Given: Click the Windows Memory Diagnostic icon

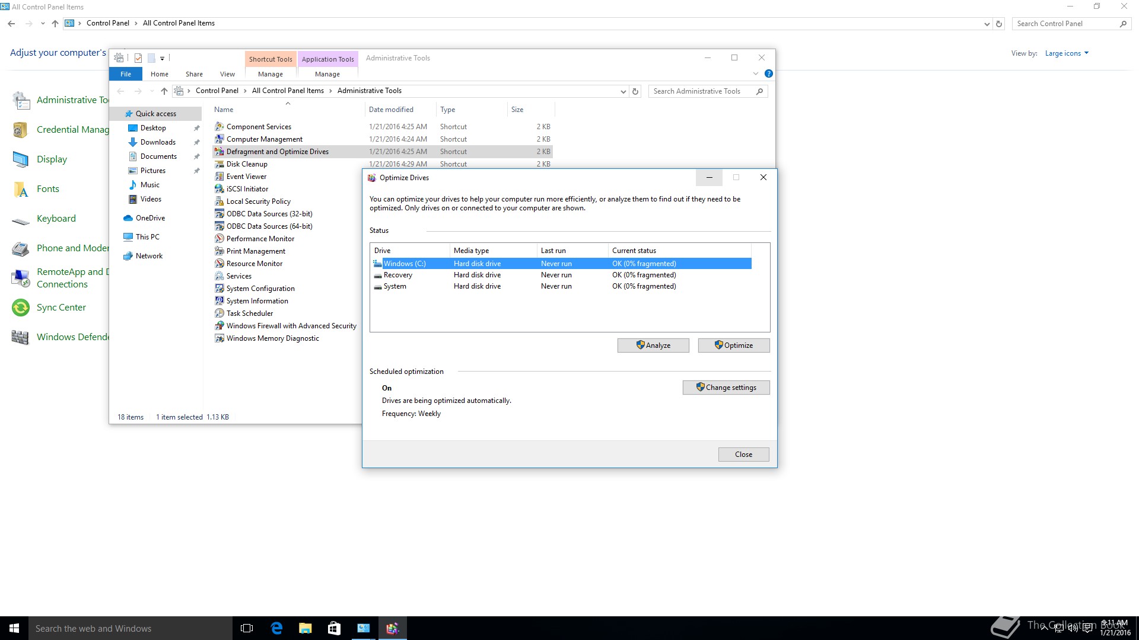Looking at the screenshot, I should (x=219, y=338).
